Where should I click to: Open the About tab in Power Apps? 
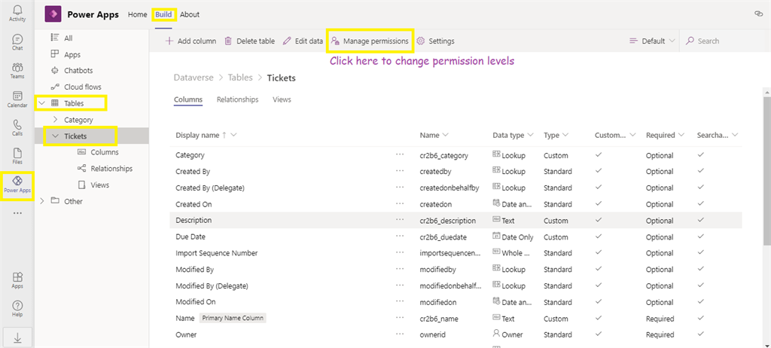190,14
